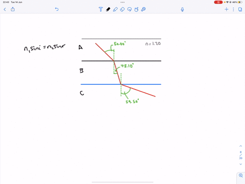Select the Highlighter tool

pos(115,9)
